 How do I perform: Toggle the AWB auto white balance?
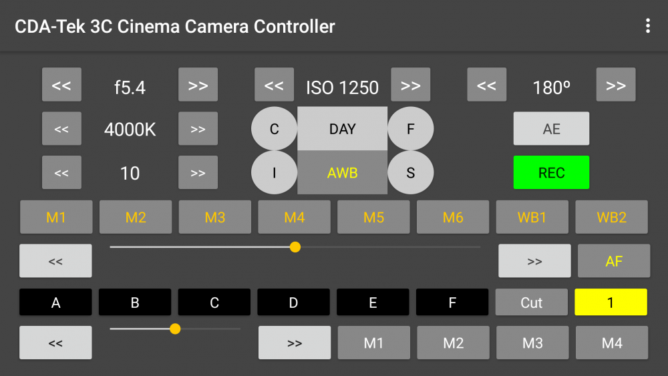342,172
